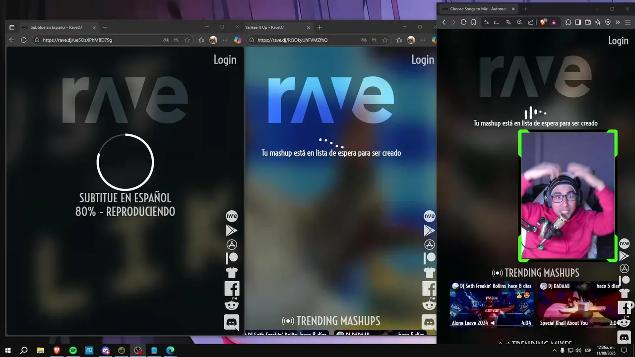
Task: Open new tab in Subtitue En Español window
Action: coord(105,27)
